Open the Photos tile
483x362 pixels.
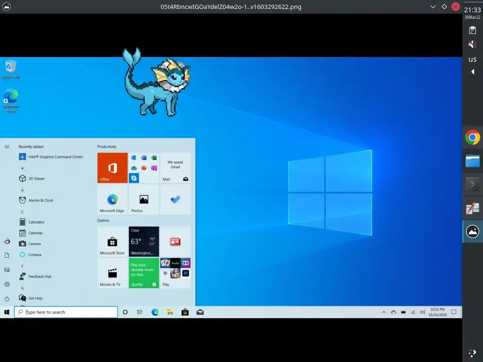pyautogui.click(x=144, y=199)
